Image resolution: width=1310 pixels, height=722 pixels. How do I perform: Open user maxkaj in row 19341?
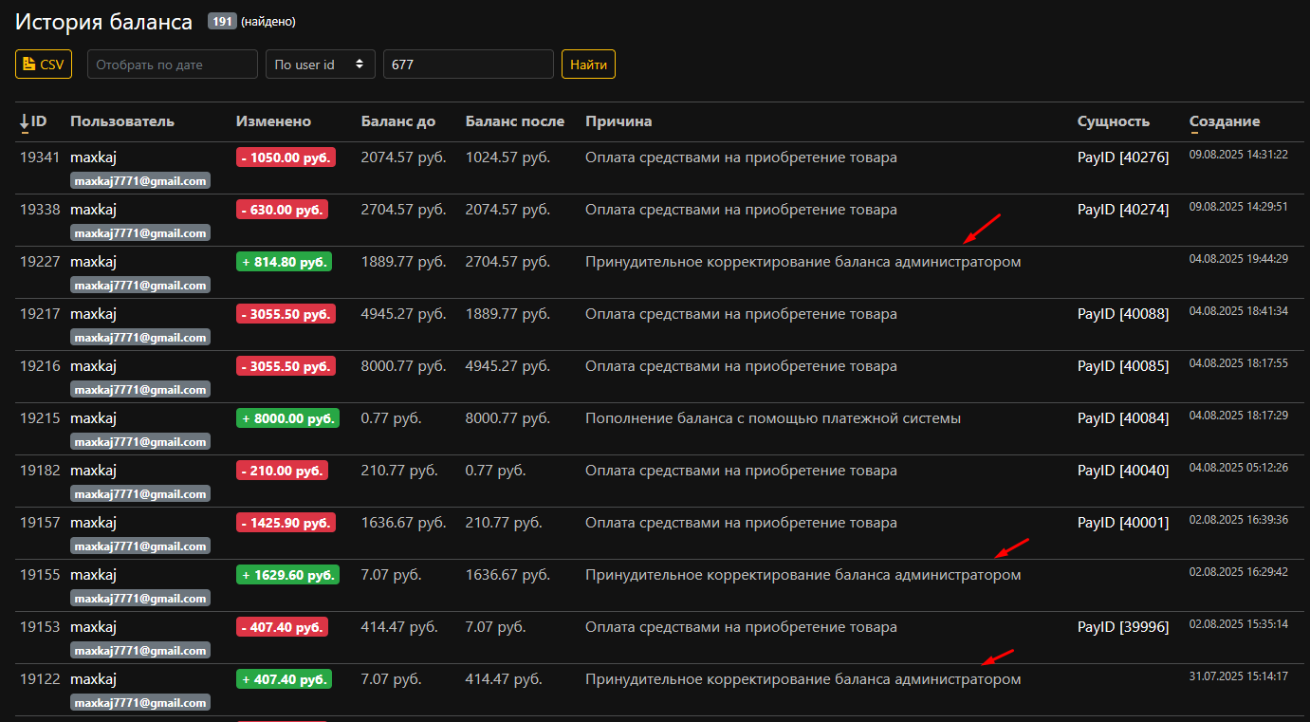pyautogui.click(x=93, y=157)
